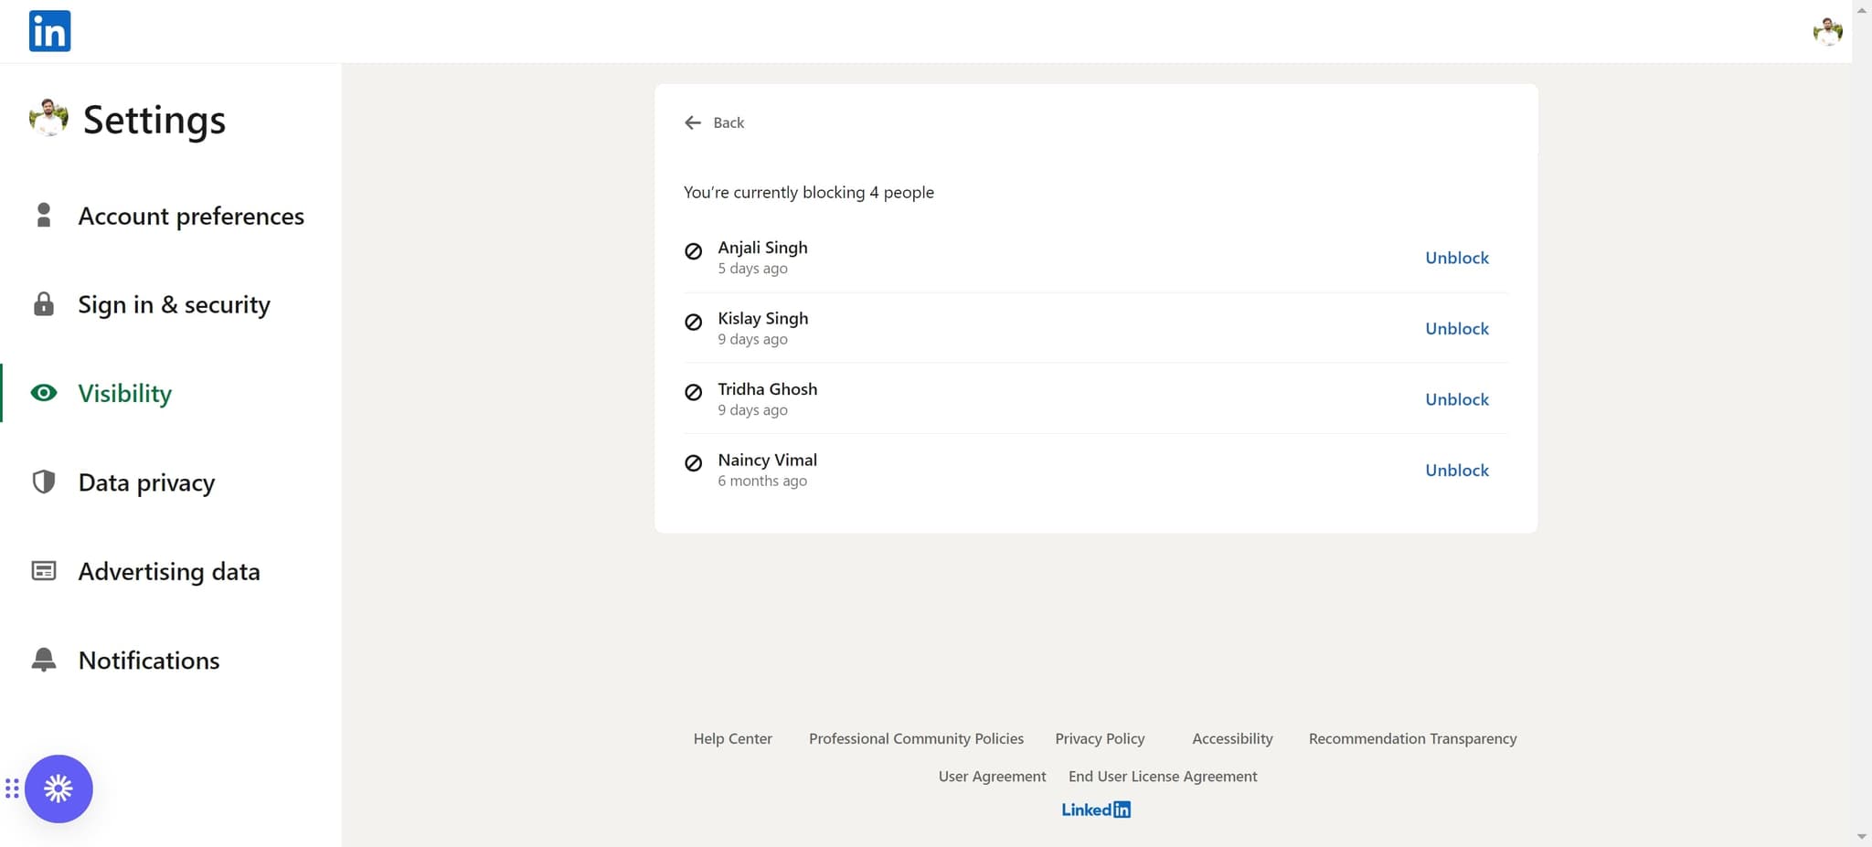Open Account preferences section
Image resolution: width=1872 pixels, height=847 pixels.
[x=190, y=217]
